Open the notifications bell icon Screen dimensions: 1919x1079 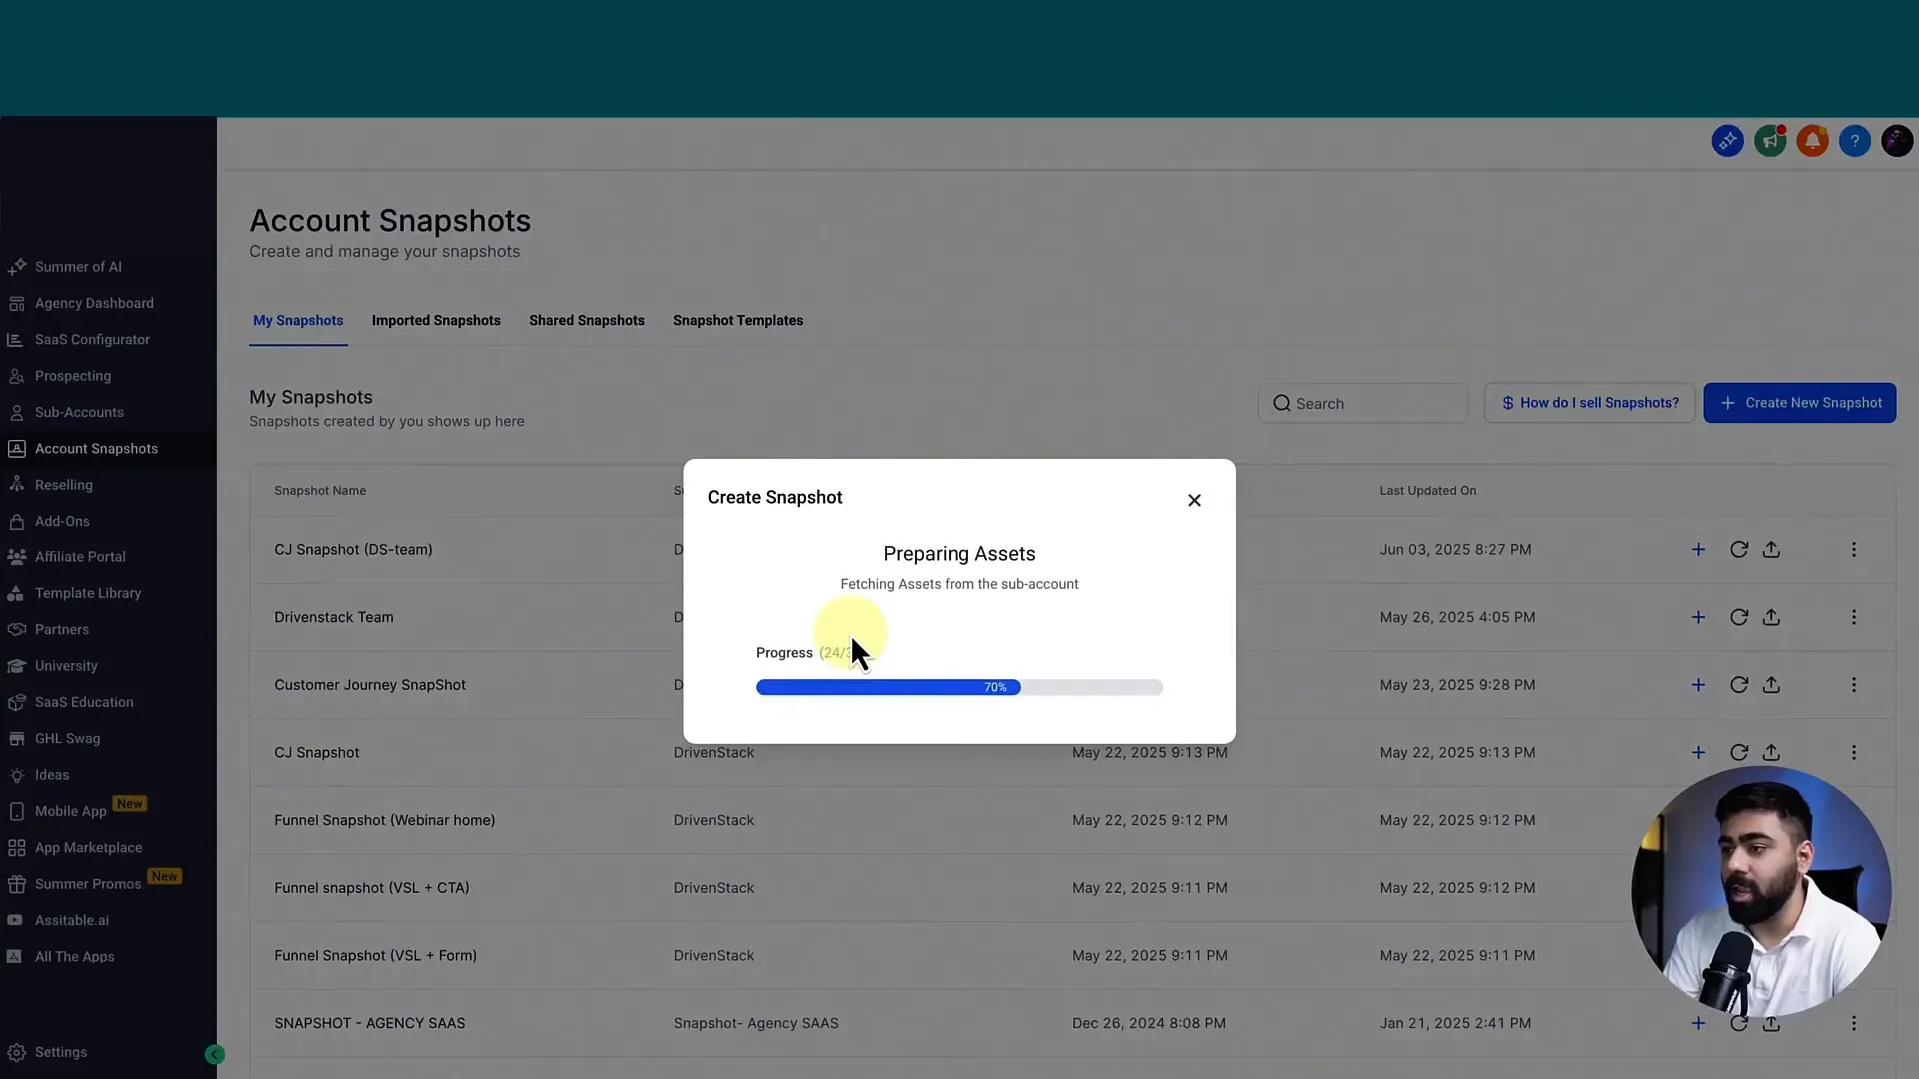(1812, 141)
